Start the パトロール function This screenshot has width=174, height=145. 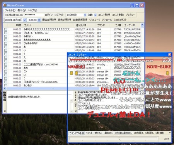click(107, 20)
